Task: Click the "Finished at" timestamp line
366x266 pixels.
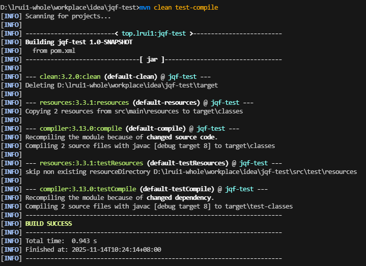Action: click(93, 250)
